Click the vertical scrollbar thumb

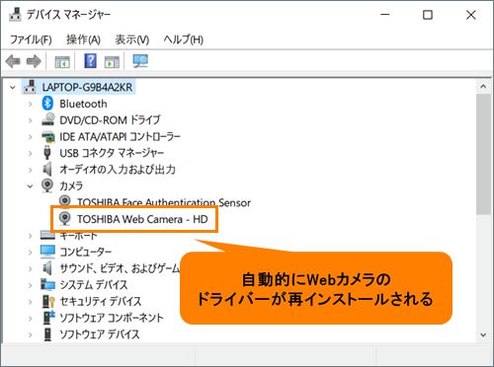tap(483, 155)
